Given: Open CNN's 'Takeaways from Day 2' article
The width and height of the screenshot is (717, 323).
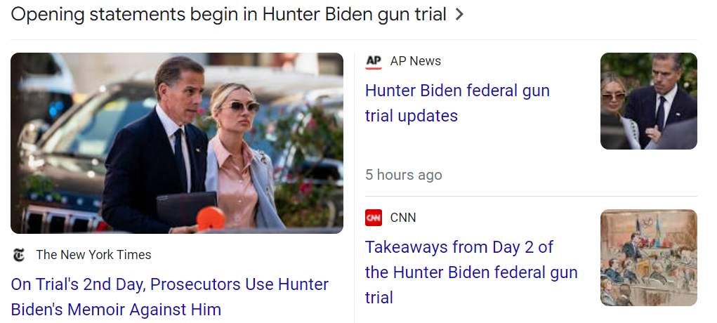Looking at the screenshot, I should point(459,247).
